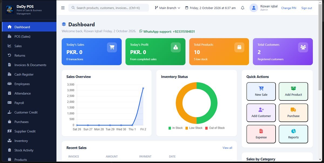Click the chart icon beside Sales
The height and width of the screenshot is (163, 324).
coord(10,46)
